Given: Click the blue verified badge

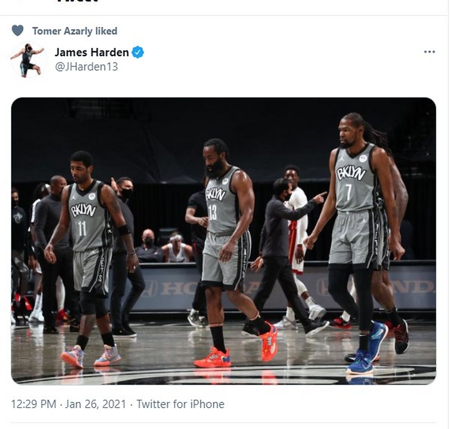Looking at the screenshot, I should click(x=138, y=52).
